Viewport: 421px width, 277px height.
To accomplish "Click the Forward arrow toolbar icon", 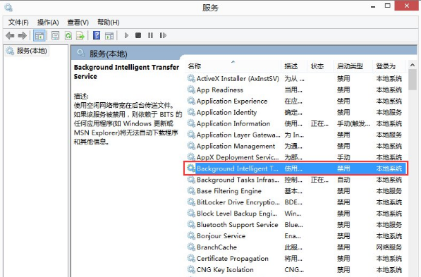I will click(x=23, y=35).
